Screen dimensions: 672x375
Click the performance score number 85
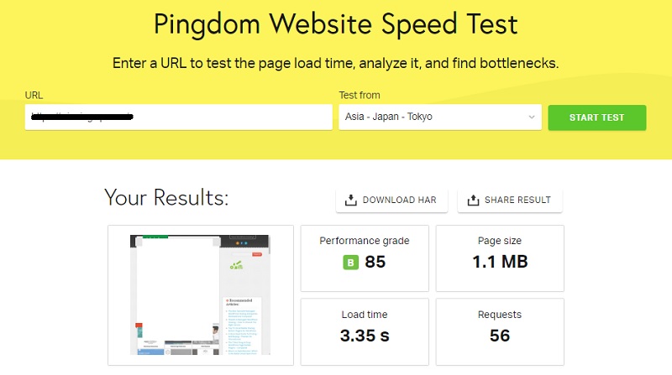coord(375,262)
